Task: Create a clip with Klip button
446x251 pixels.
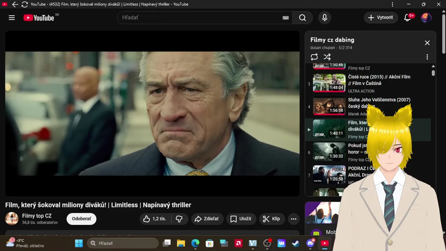Action: [x=271, y=219]
